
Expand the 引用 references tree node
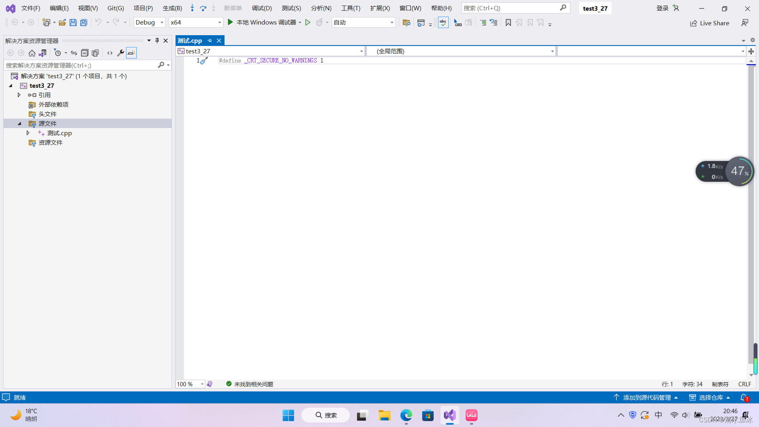pyautogui.click(x=19, y=95)
